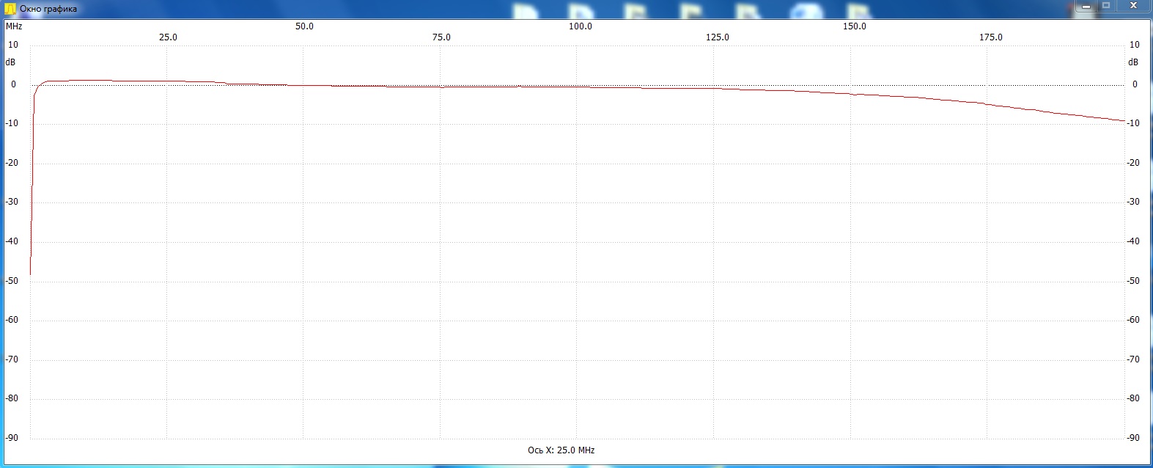Viewport: 1153px width, 468px height.
Task: Click the 'dB' label on right axis
Action: pyautogui.click(x=1133, y=62)
